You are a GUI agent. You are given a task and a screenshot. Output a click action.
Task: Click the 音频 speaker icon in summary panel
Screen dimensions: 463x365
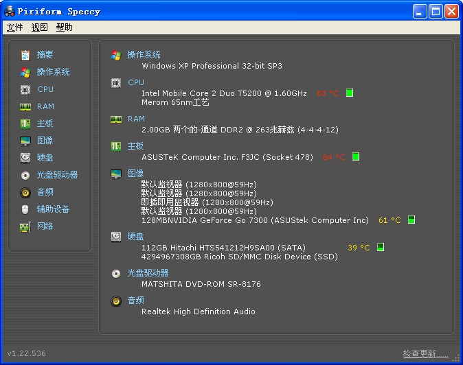click(x=116, y=301)
